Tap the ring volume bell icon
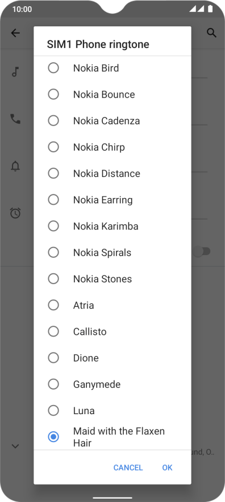 click(x=15, y=166)
